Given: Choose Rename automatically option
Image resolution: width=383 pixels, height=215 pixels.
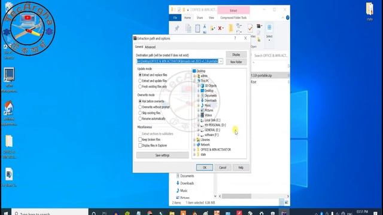Looking at the screenshot, I should pyautogui.click(x=140, y=119).
